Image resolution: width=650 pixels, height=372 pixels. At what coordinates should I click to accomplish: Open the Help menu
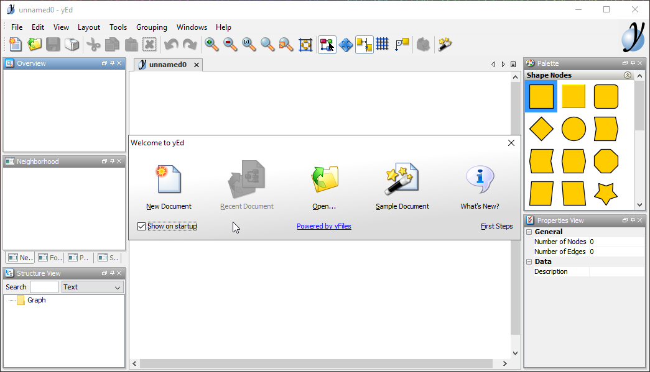point(223,27)
